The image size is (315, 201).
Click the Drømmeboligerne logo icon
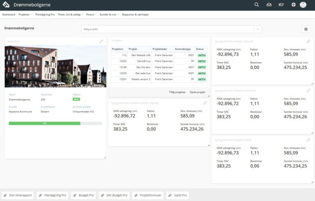(7, 5)
